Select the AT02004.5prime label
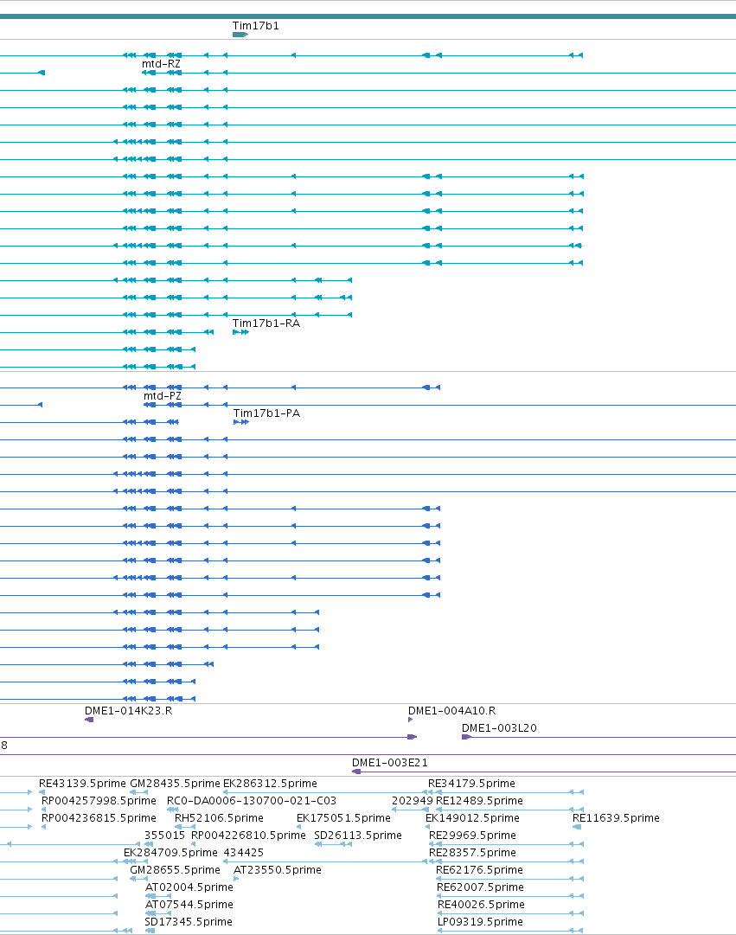736x935 pixels. pos(189,887)
